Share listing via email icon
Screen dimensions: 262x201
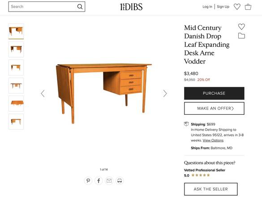tap(109, 180)
